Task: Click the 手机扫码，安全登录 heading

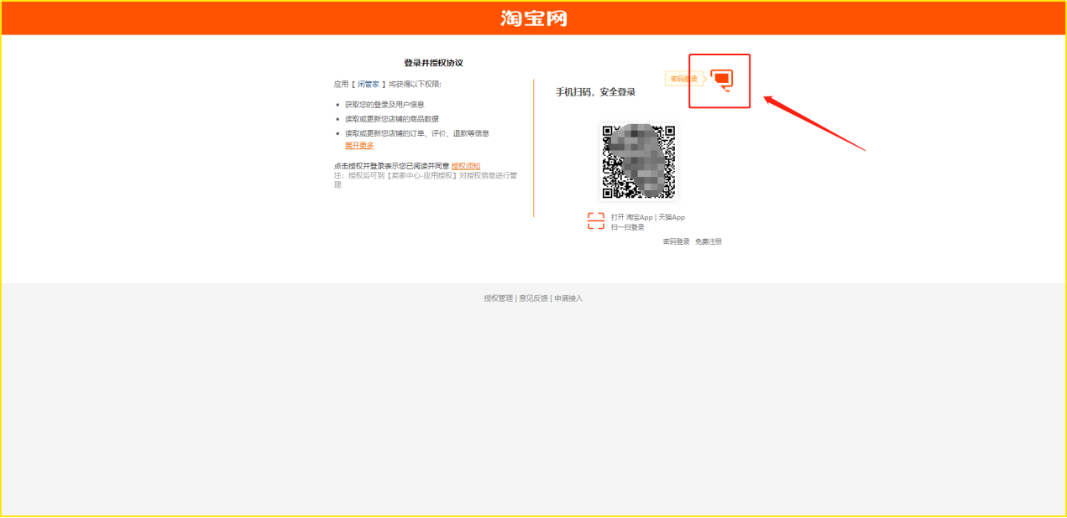Action: pyautogui.click(x=595, y=92)
